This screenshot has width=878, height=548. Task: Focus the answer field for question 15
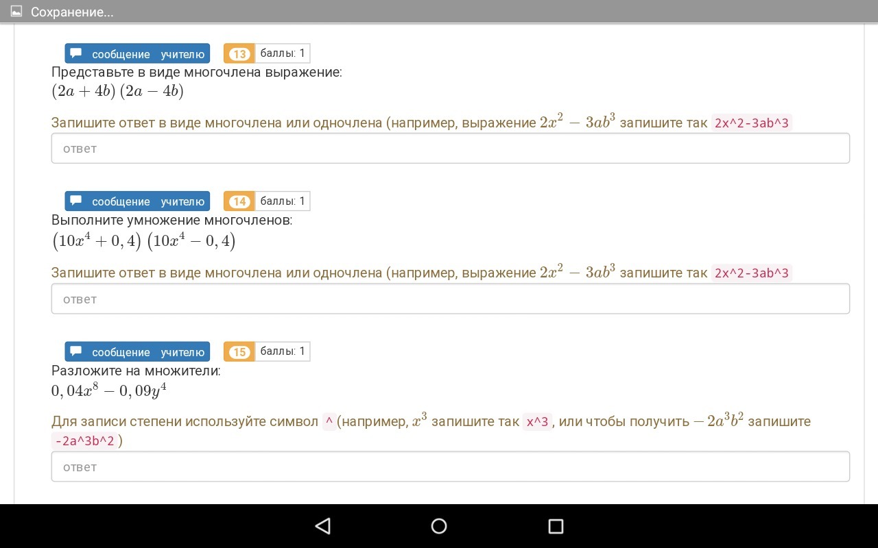pyautogui.click(x=450, y=466)
